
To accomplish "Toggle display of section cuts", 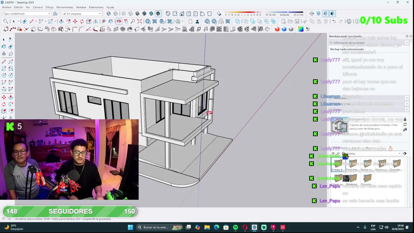I will pos(325,14).
